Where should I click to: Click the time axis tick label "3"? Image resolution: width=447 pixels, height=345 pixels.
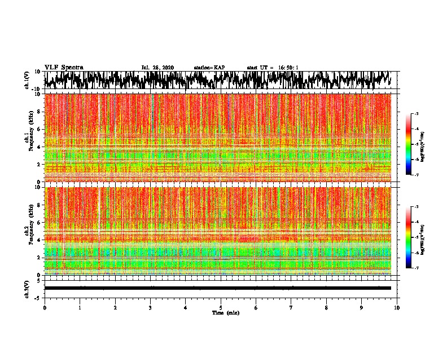coord(150,308)
